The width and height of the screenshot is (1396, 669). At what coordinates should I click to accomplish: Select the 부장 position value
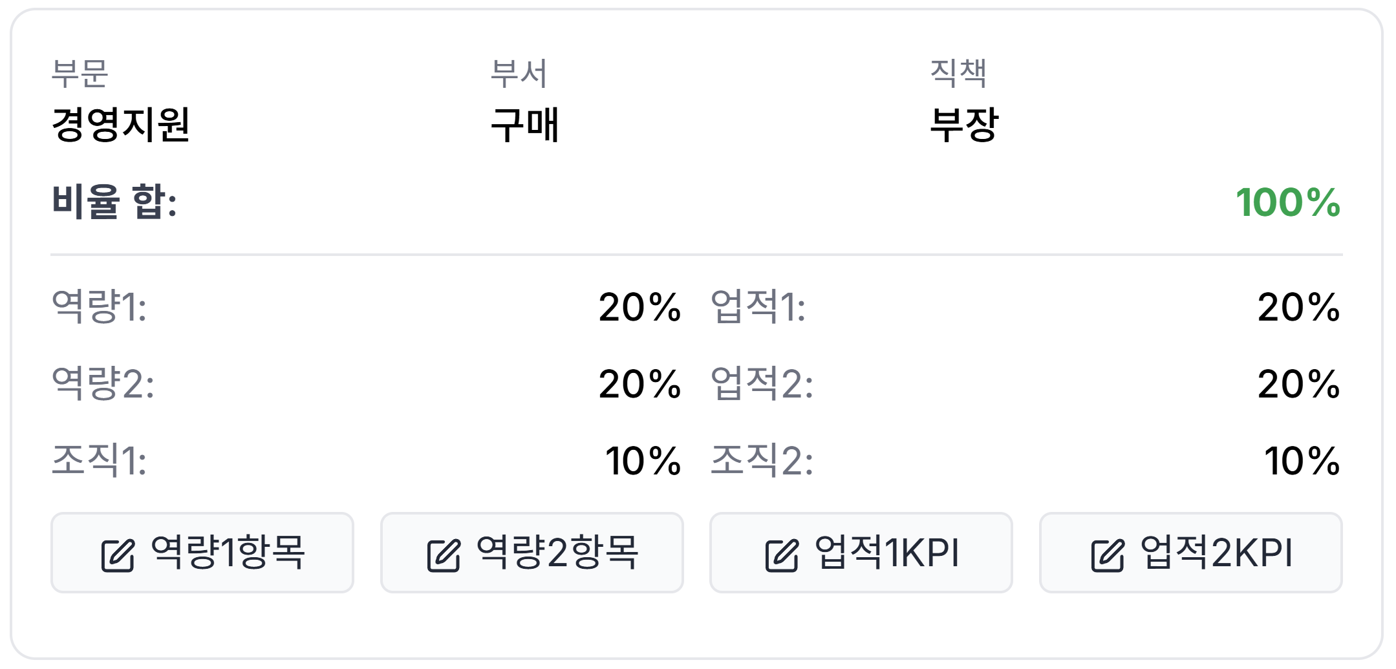tap(964, 124)
